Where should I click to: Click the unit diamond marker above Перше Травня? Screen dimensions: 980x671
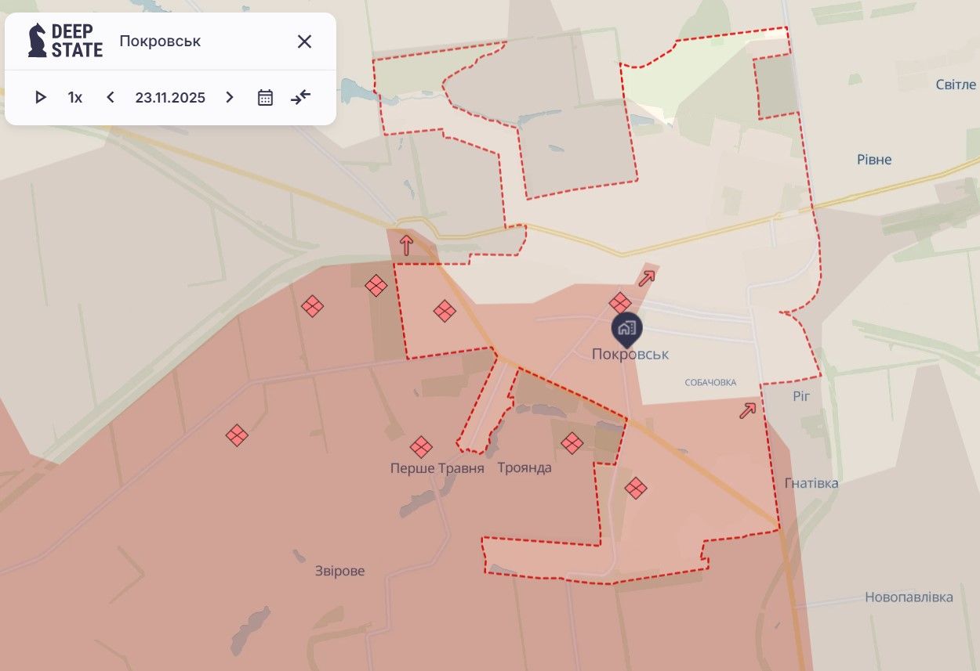[x=421, y=447]
